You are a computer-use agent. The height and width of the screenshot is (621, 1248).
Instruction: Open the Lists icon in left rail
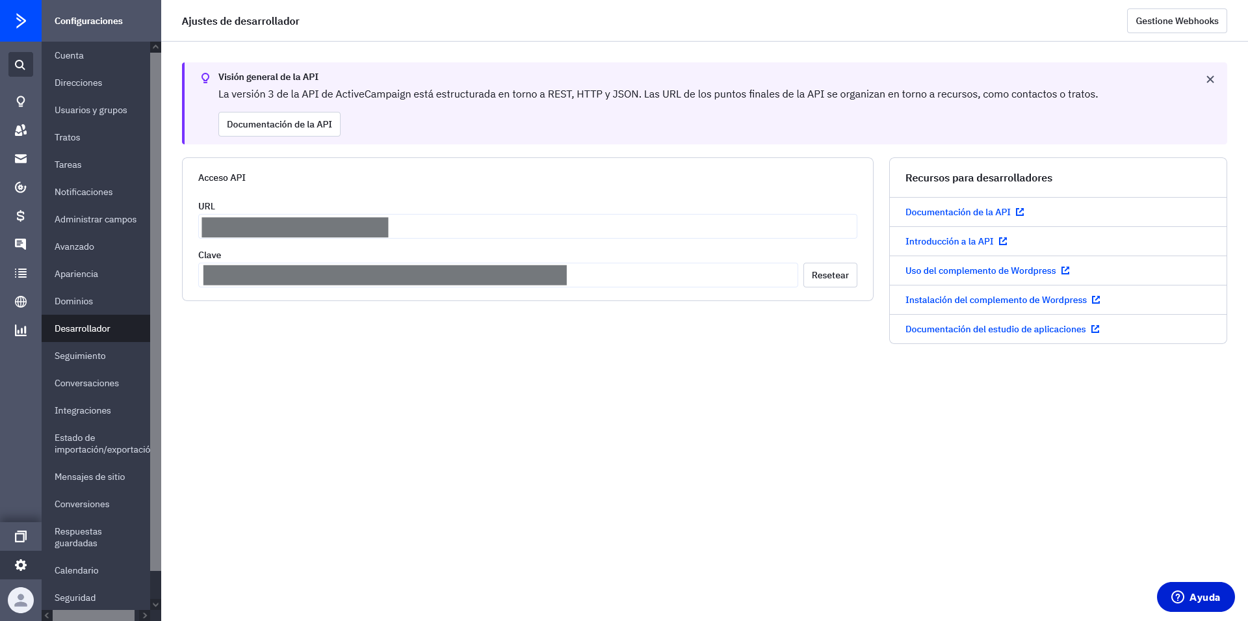(21, 273)
